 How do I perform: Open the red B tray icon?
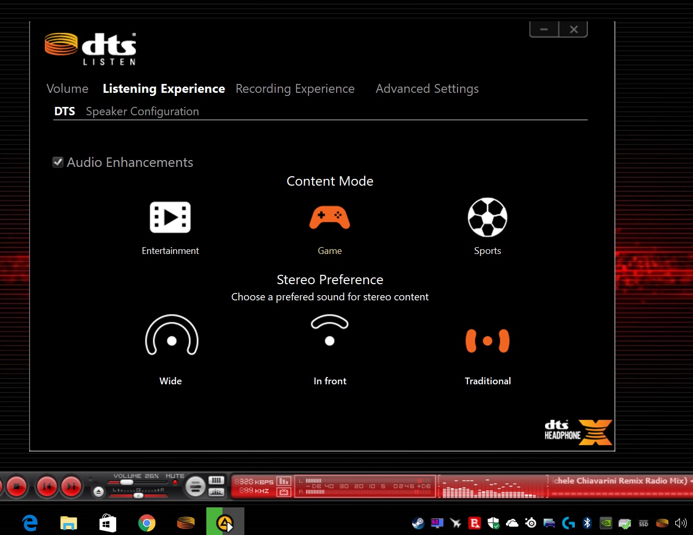[475, 523]
